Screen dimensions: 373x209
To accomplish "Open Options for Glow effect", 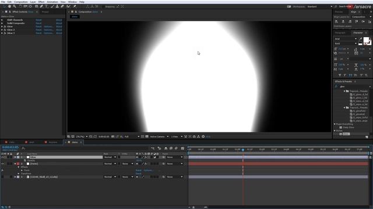I will [48, 27].
